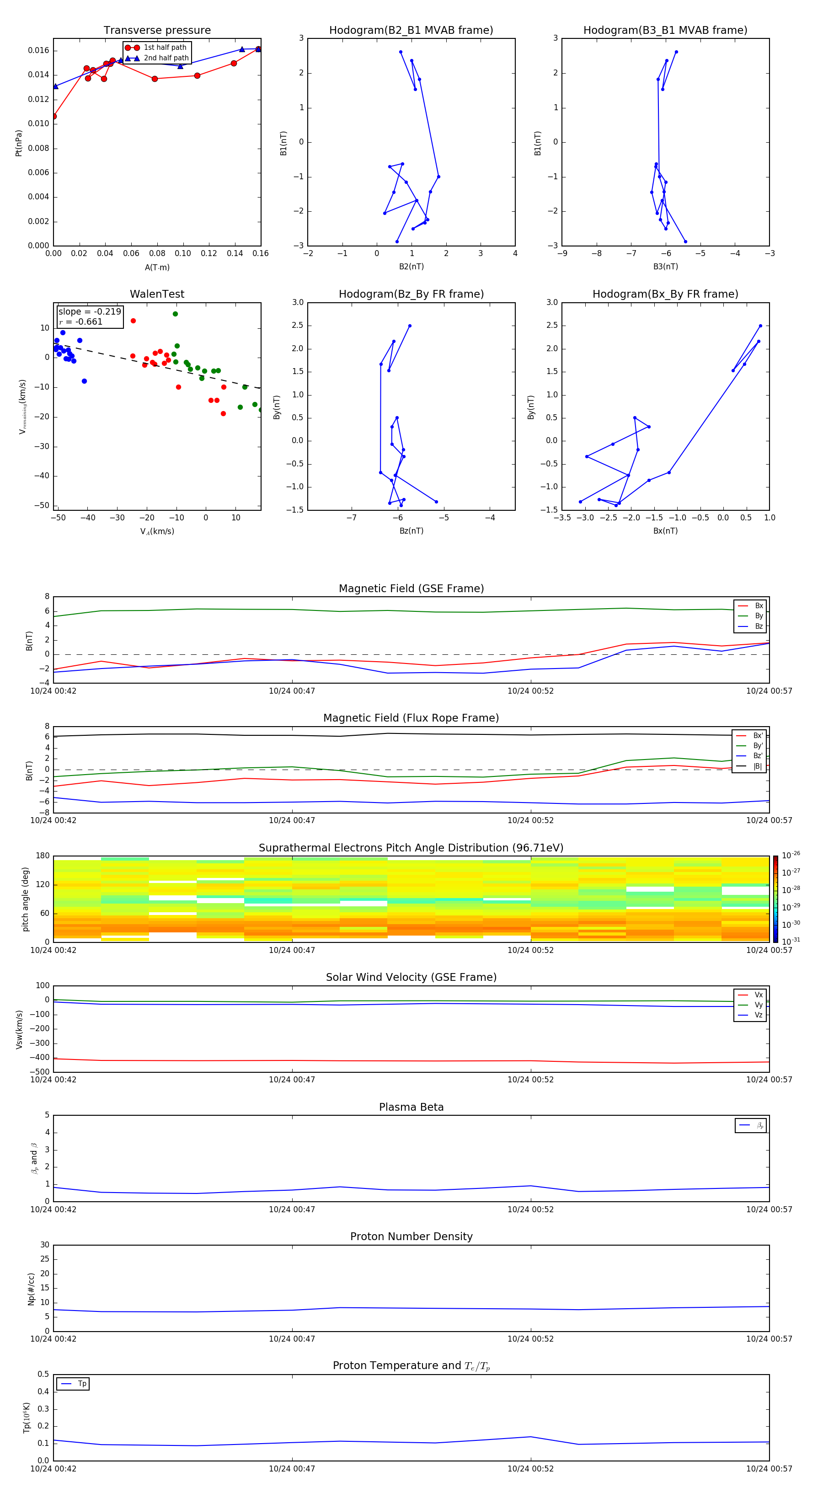Click the 'Vsw(km/s)' axis label
The width and height of the screenshot is (823, 1509).
tap(19, 1029)
